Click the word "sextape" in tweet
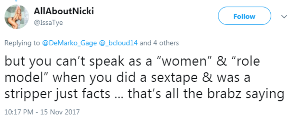292x118 pixels. (174, 78)
